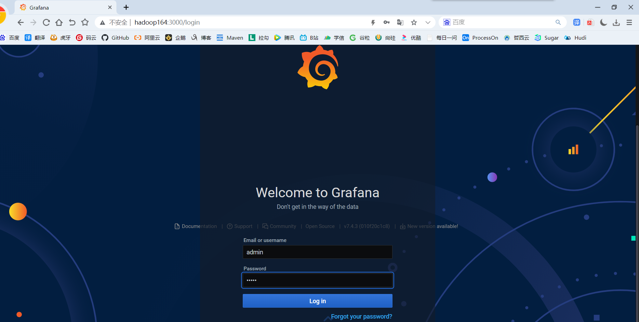
Task: Open the 学信 bookmark
Action: point(334,38)
